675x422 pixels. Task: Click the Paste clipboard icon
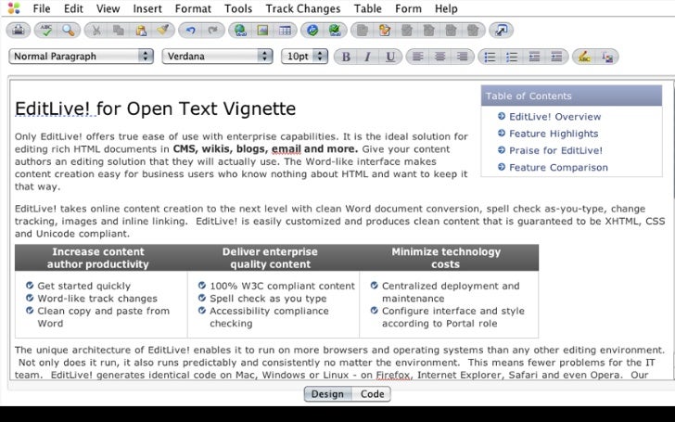[x=141, y=30]
